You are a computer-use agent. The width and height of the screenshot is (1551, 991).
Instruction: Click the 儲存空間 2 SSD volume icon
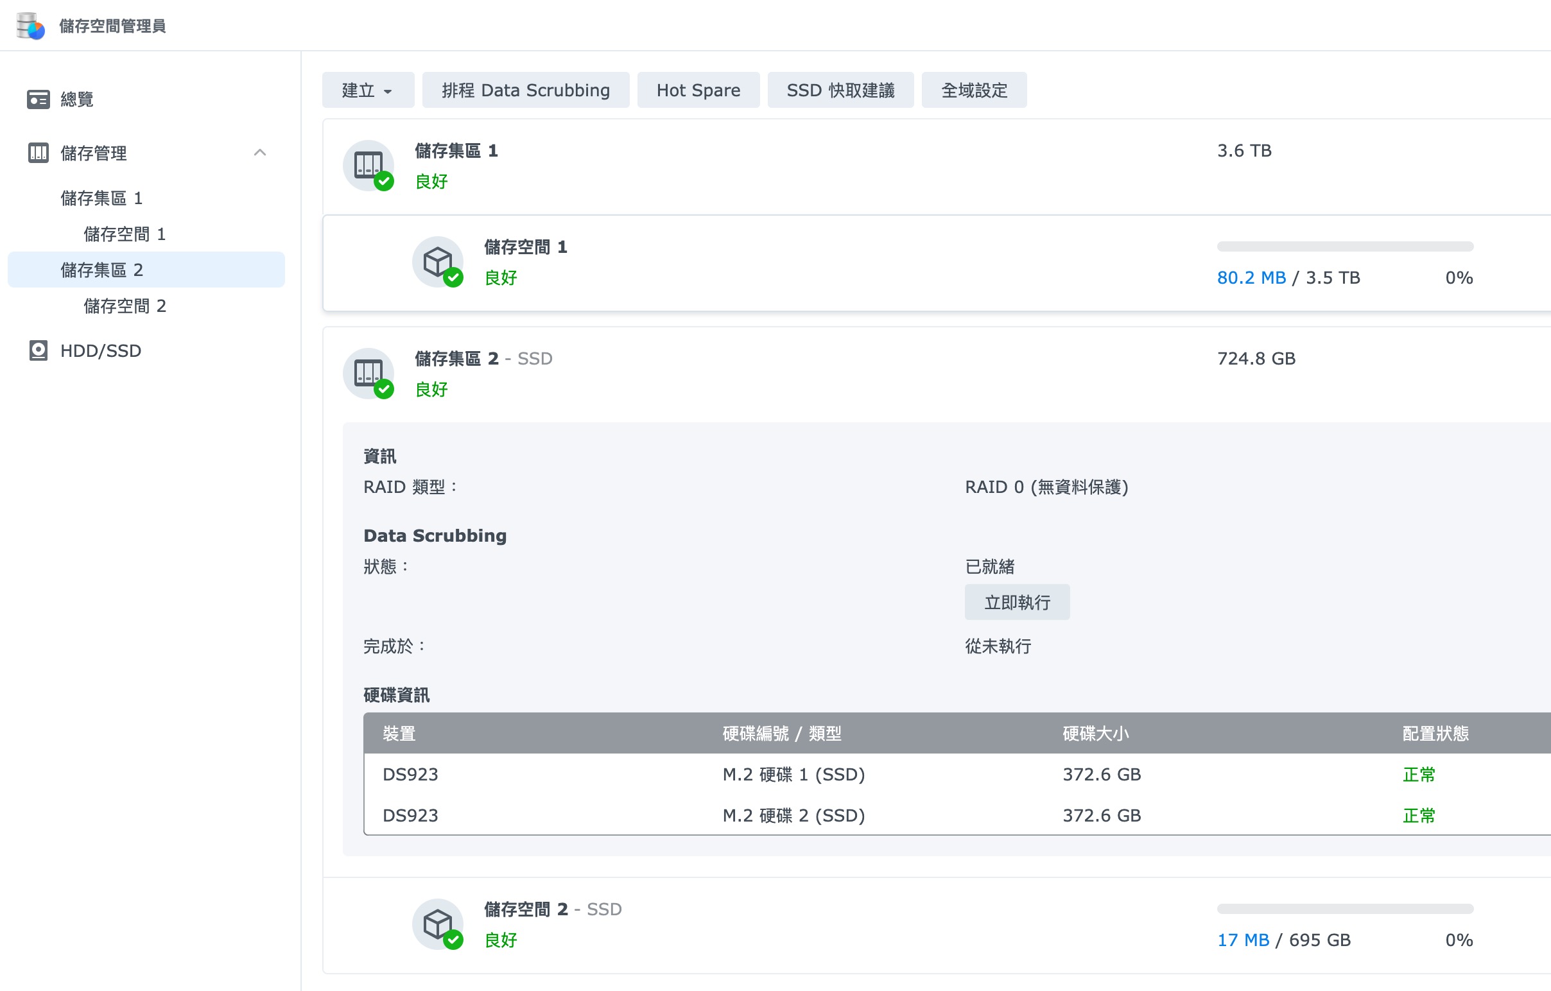click(x=438, y=924)
